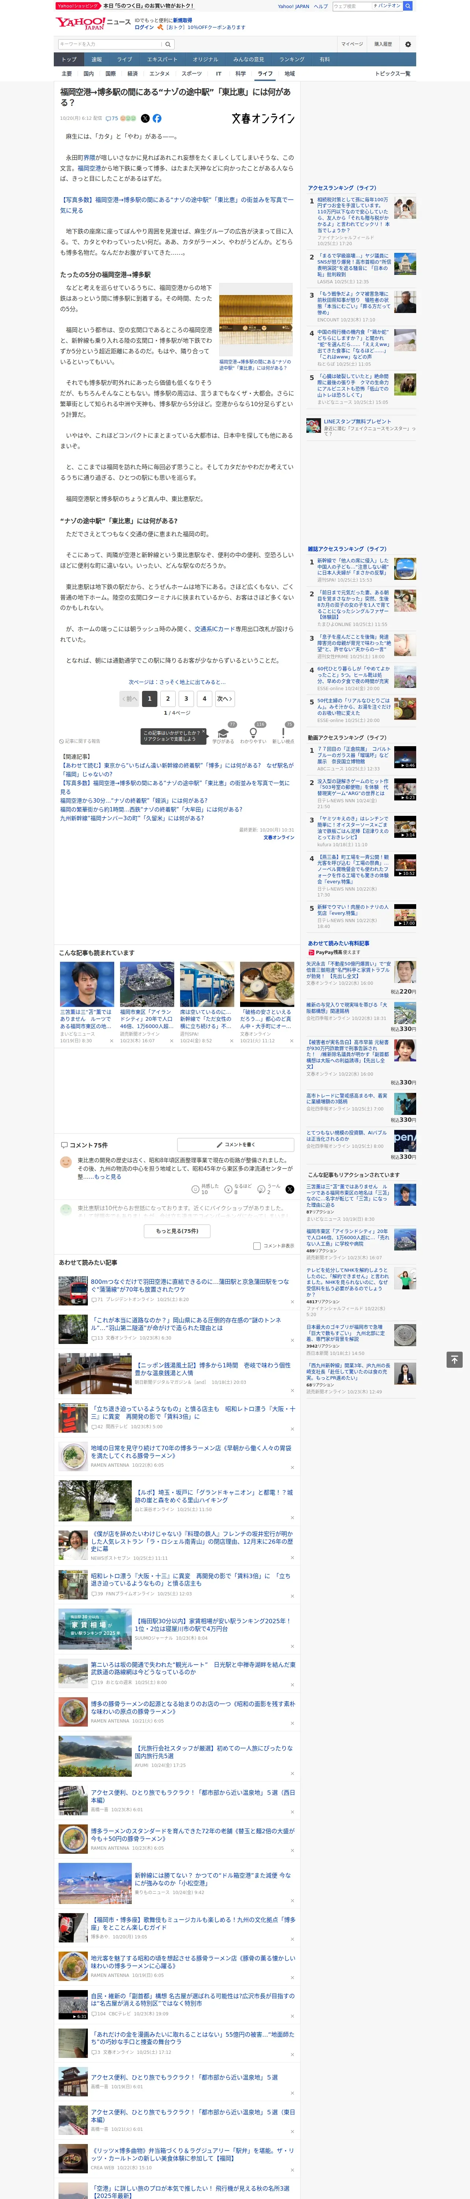Open the 【写真多数】 photo gallery link in intro
This screenshot has width=470, height=2199.
(x=176, y=205)
